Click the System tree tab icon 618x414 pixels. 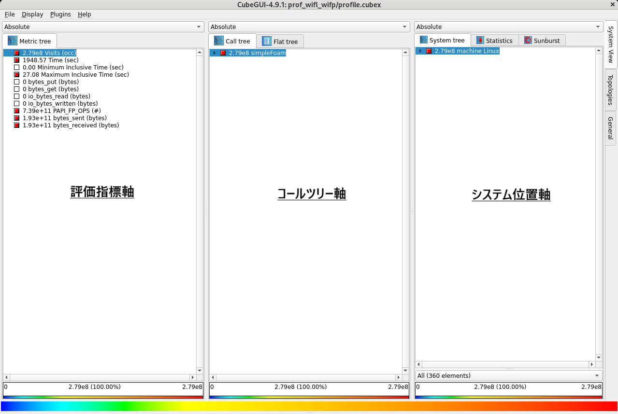pos(424,40)
